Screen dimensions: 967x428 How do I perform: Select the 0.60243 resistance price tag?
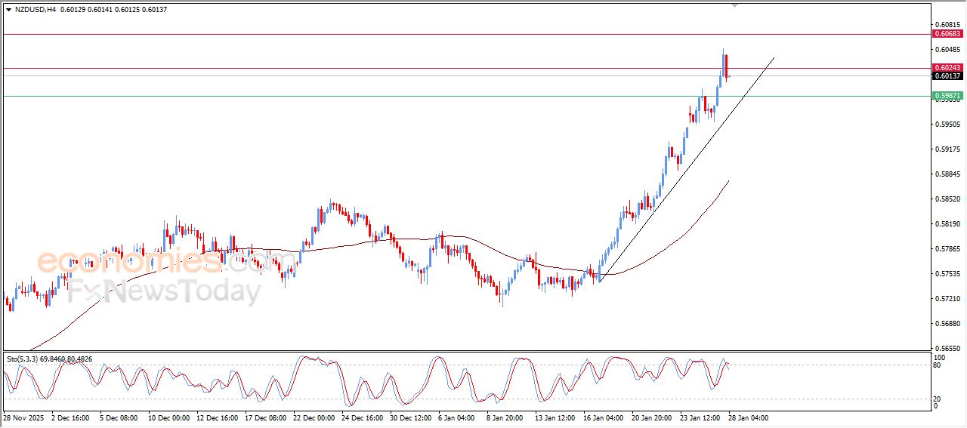click(x=947, y=68)
